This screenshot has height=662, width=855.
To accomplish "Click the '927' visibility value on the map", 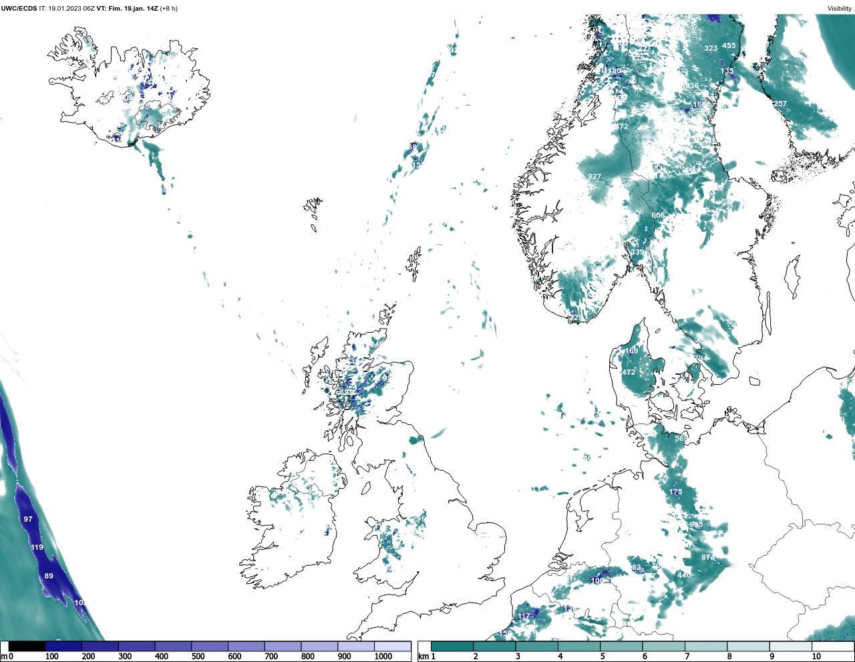I will coord(594,177).
